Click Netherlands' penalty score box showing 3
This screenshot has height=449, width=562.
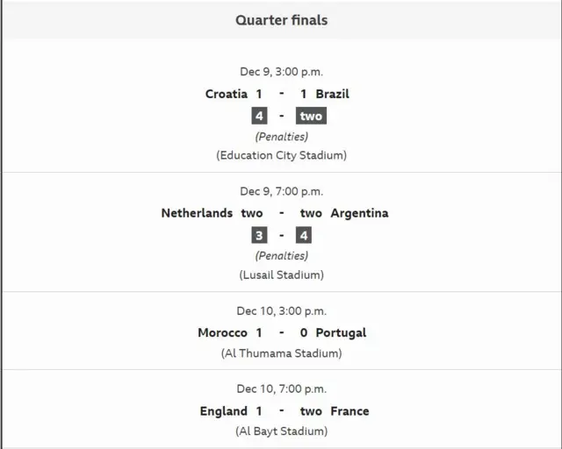(258, 235)
